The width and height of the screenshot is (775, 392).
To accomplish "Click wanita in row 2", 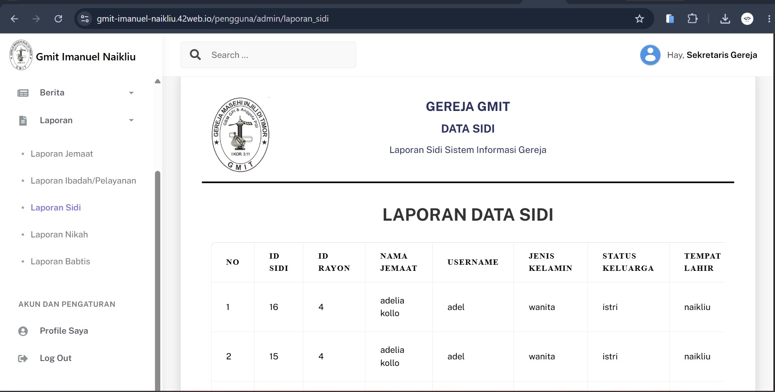I will coord(542,357).
